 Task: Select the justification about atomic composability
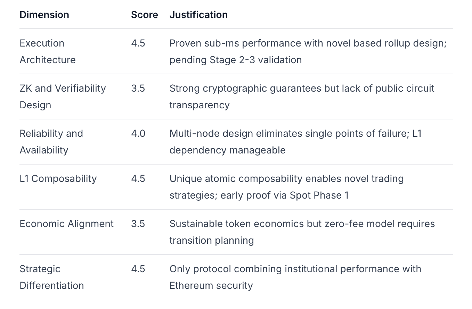point(286,187)
